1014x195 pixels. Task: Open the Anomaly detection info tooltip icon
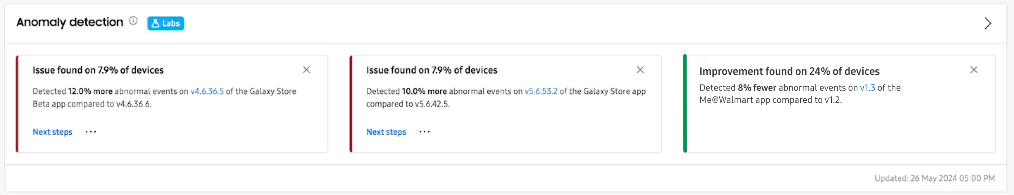tap(133, 21)
